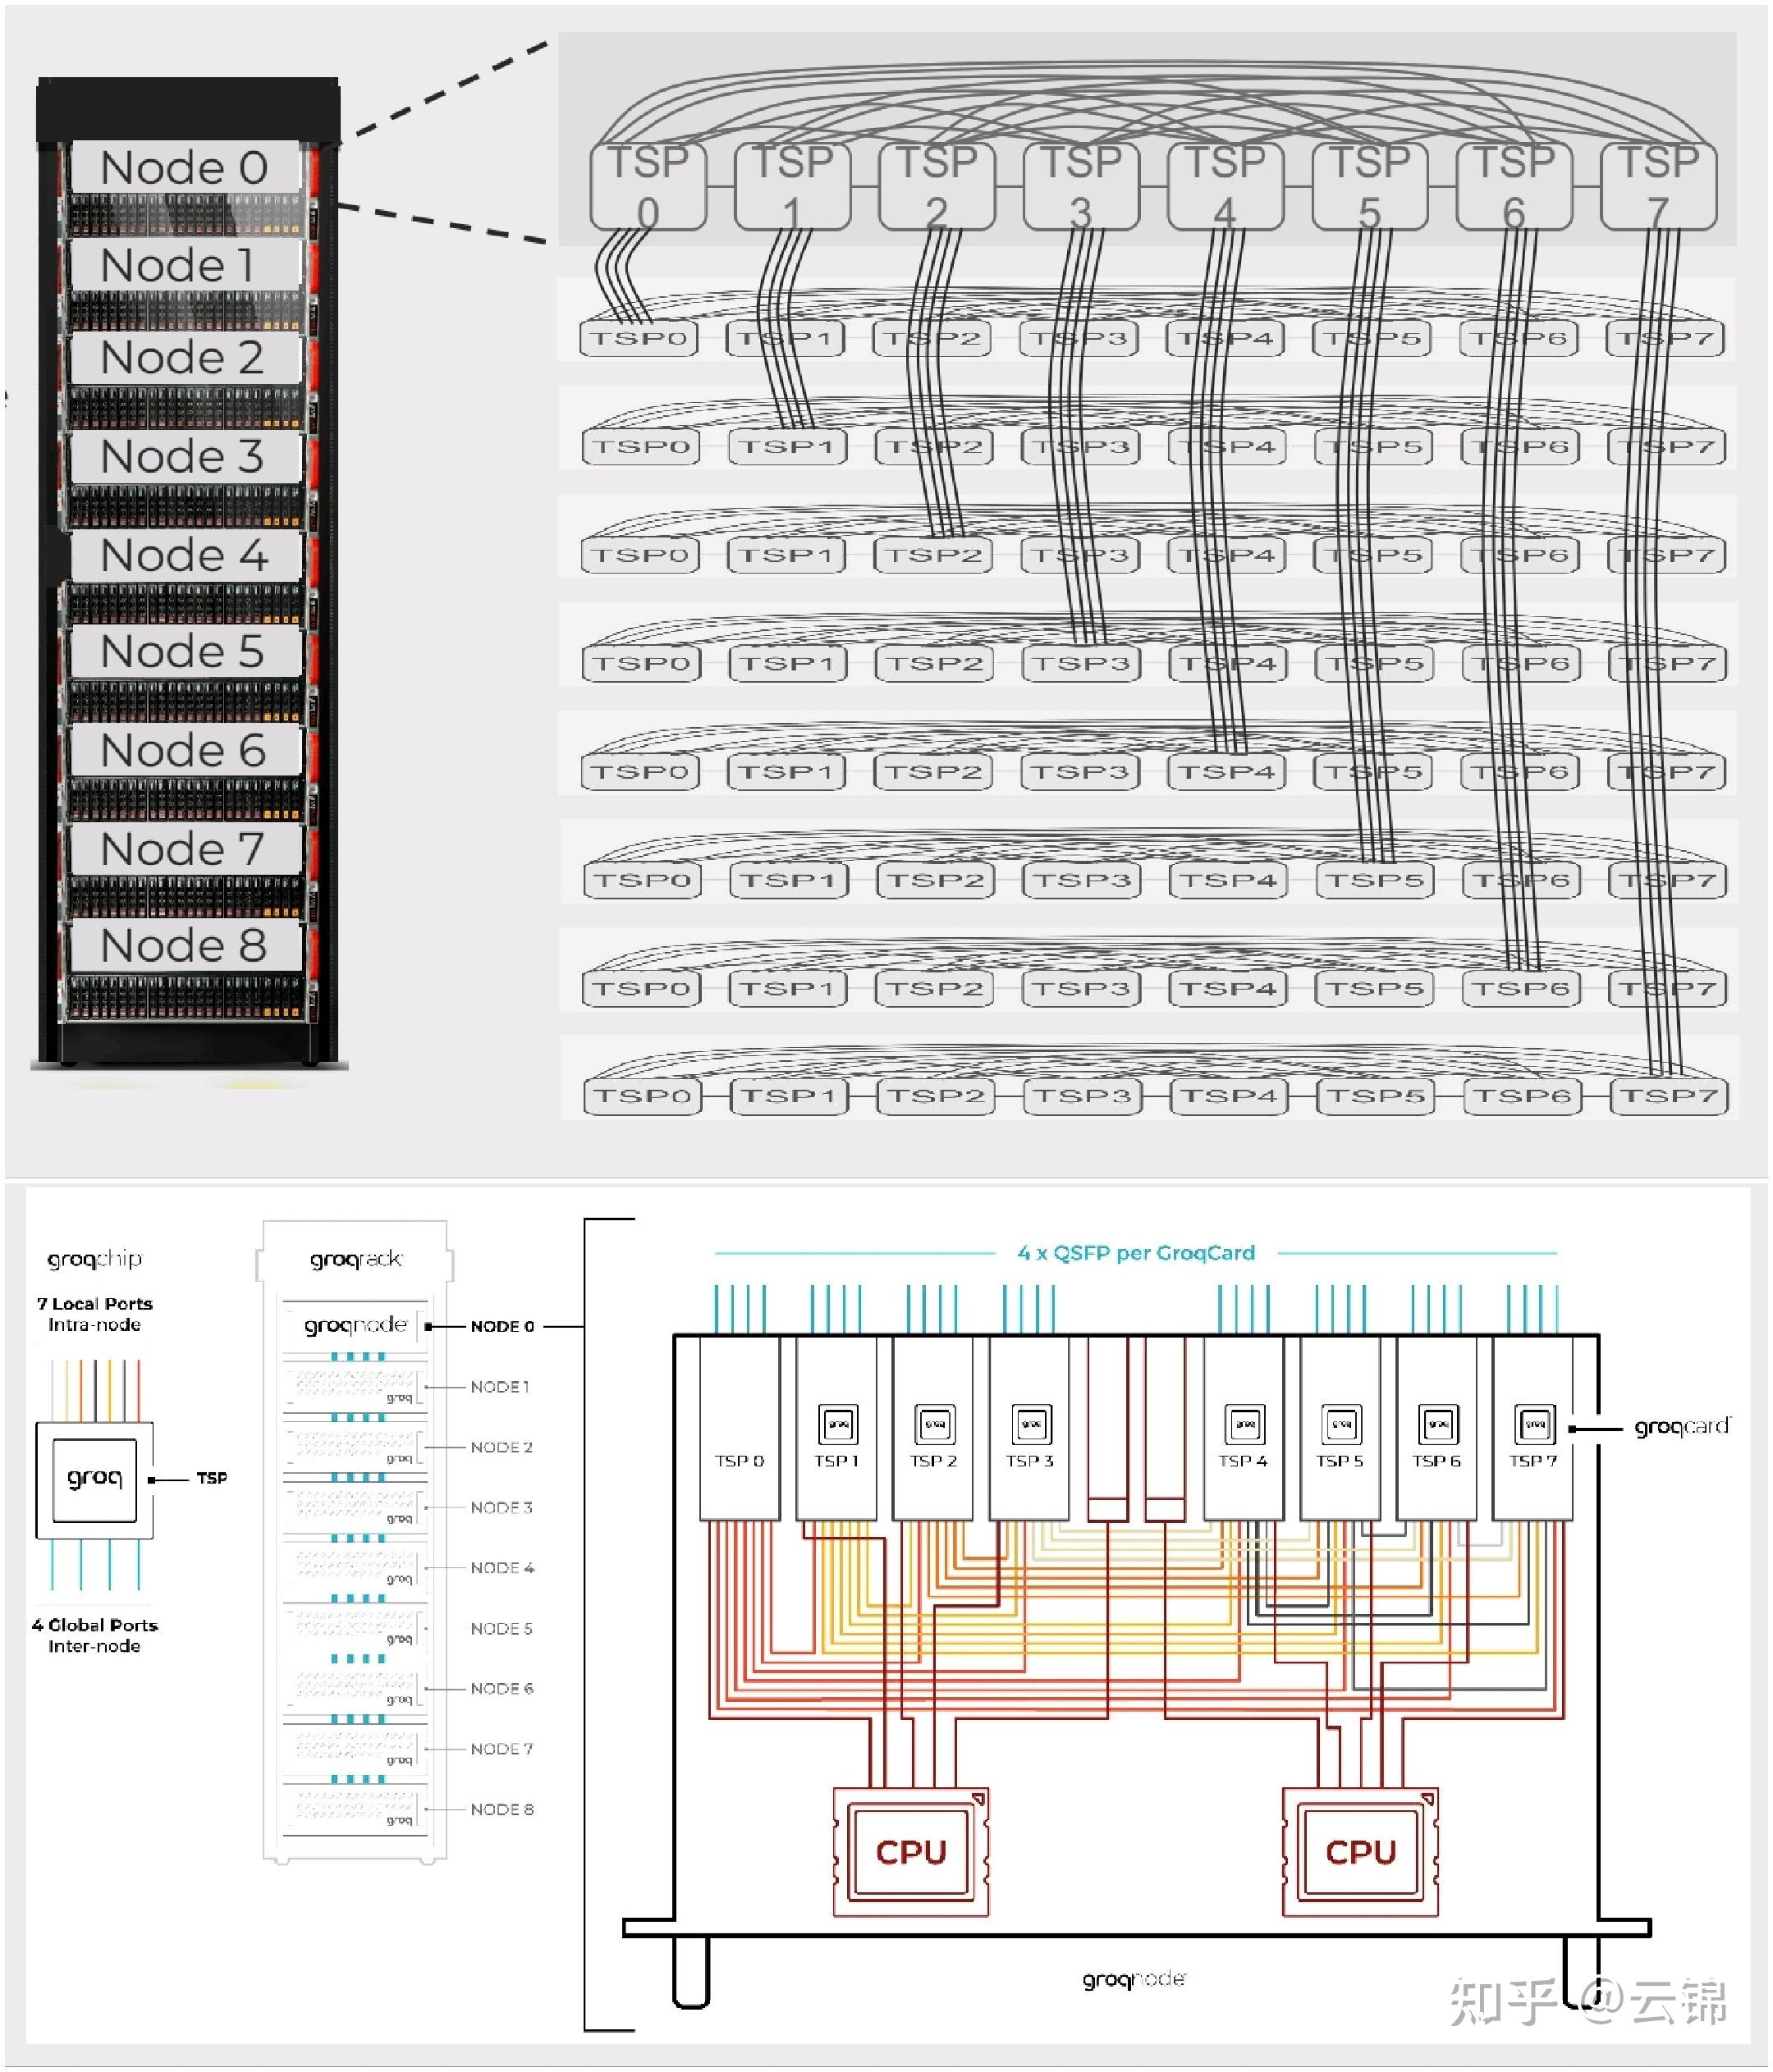Select the groq chip icon on TSP 4 card
This screenshot has width=1773, height=2072.
[x=1244, y=1424]
